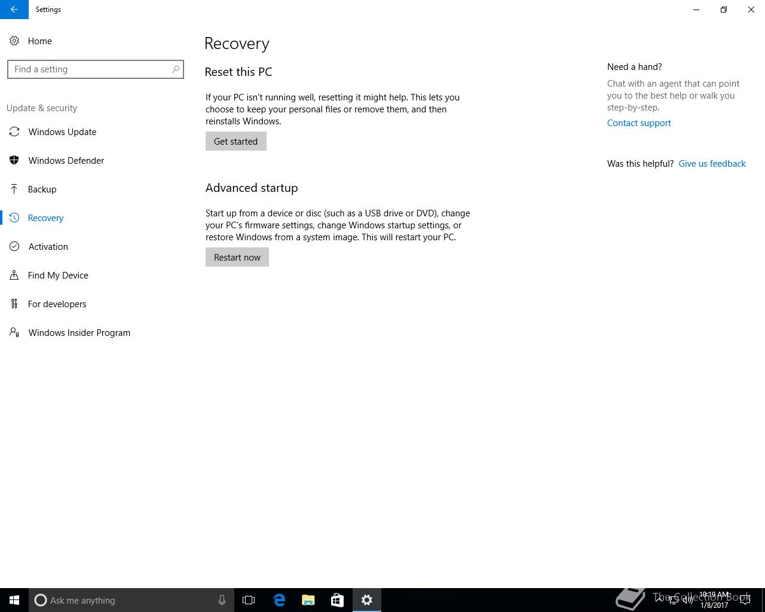This screenshot has width=765, height=612.
Task: Open the volume control in system tray
Action: click(x=688, y=600)
